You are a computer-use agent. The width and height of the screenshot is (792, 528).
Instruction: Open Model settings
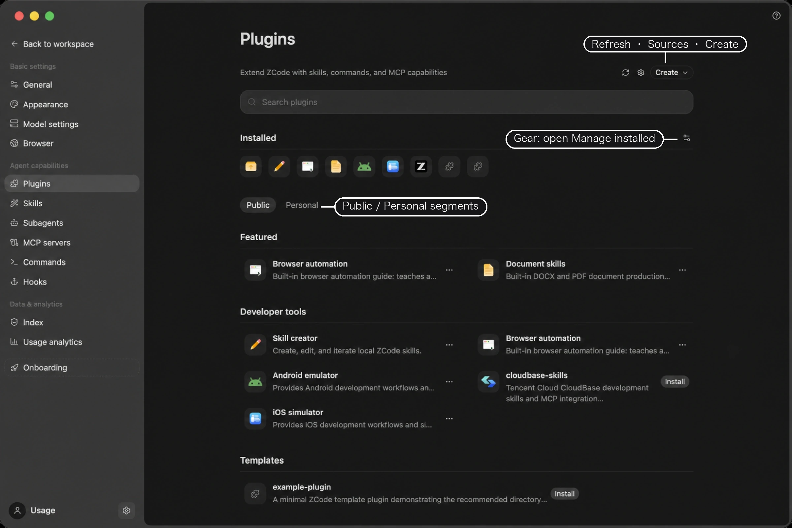(72, 124)
